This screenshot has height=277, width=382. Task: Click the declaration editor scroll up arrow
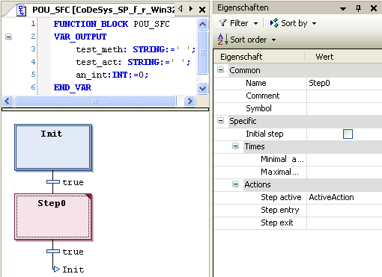[202, 25]
